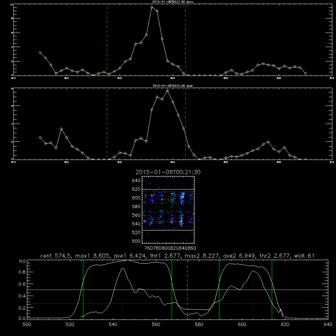Image resolution: width=336 pixels, height=336 pixels.
Task: Click the 500 label on spectrogram y-axis
Action: (136, 241)
